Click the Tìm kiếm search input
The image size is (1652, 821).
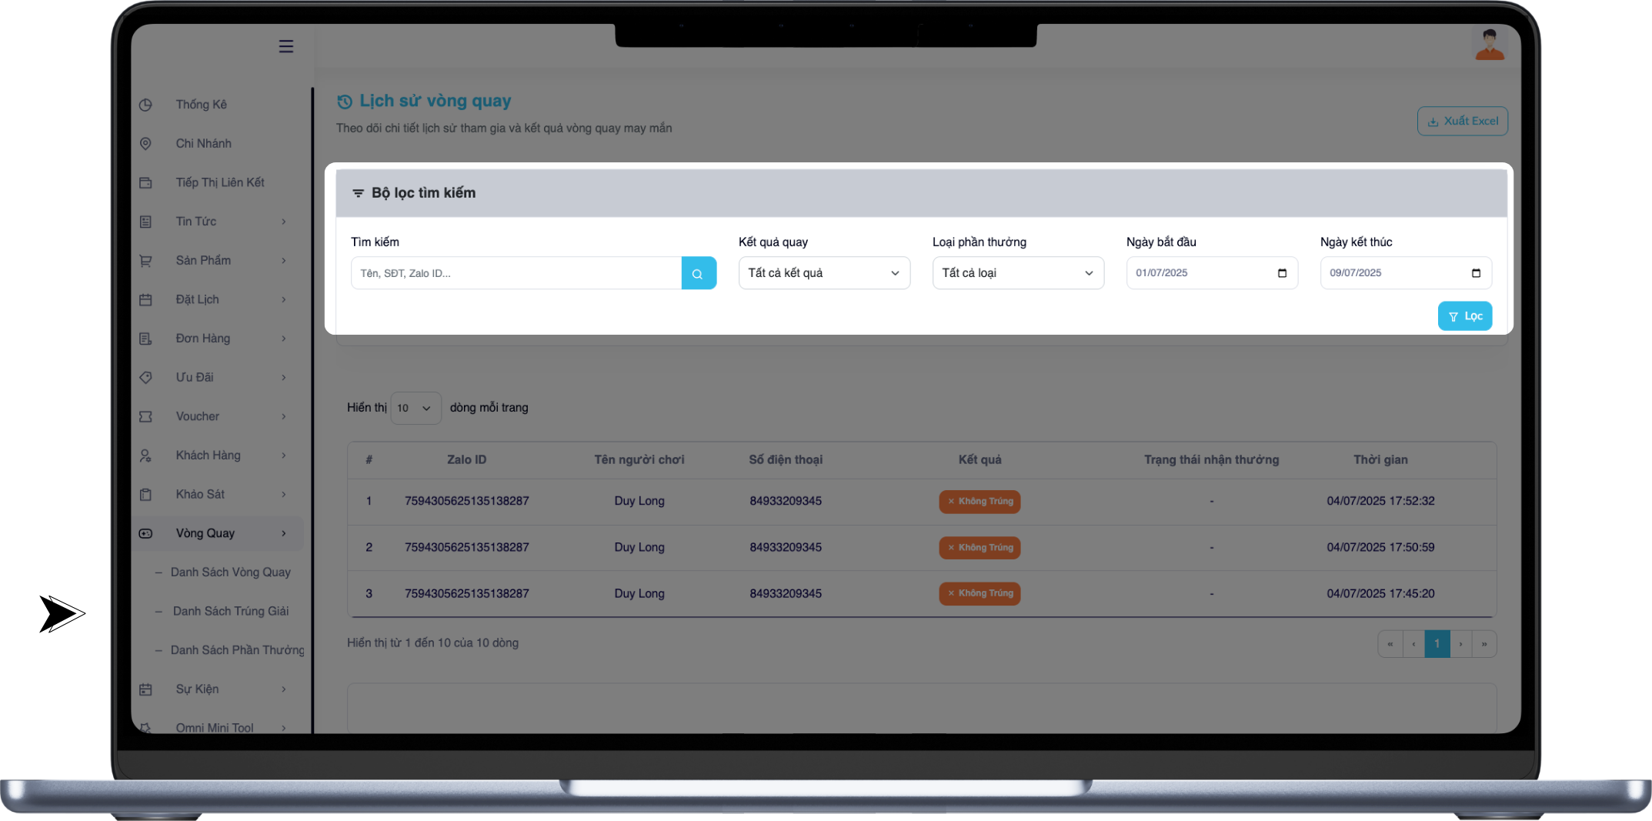click(516, 273)
